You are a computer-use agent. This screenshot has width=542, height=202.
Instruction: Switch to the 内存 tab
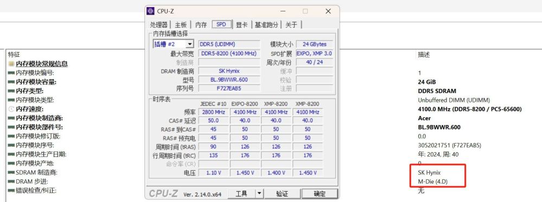pos(201,24)
